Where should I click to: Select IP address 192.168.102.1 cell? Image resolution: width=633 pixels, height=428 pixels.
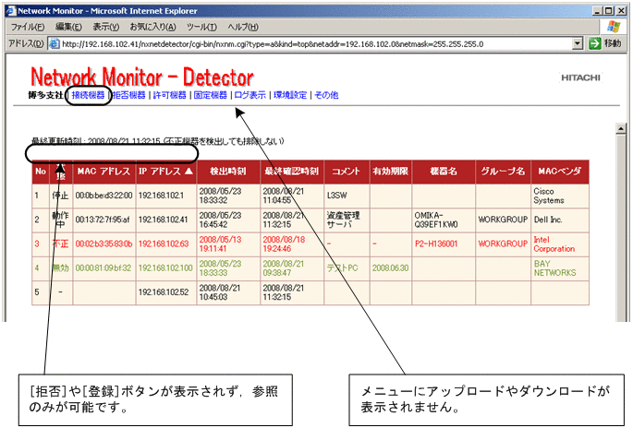[166, 196]
